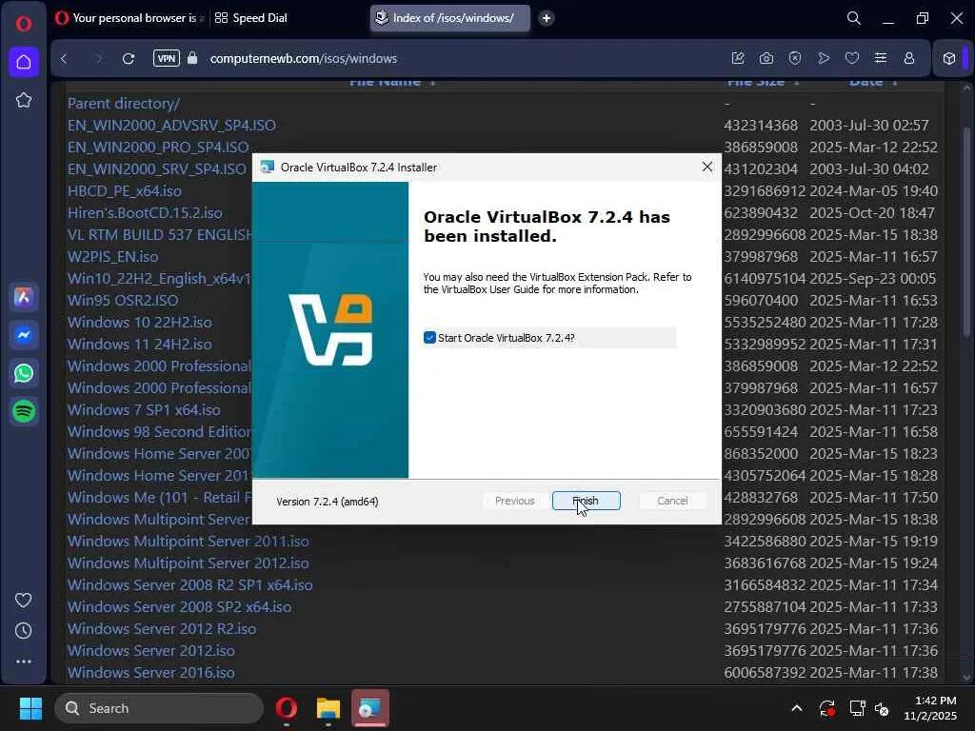This screenshot has width=975, height=731.
Task: Close the VirtualBox installer dialog
Action: click(707, 167)
